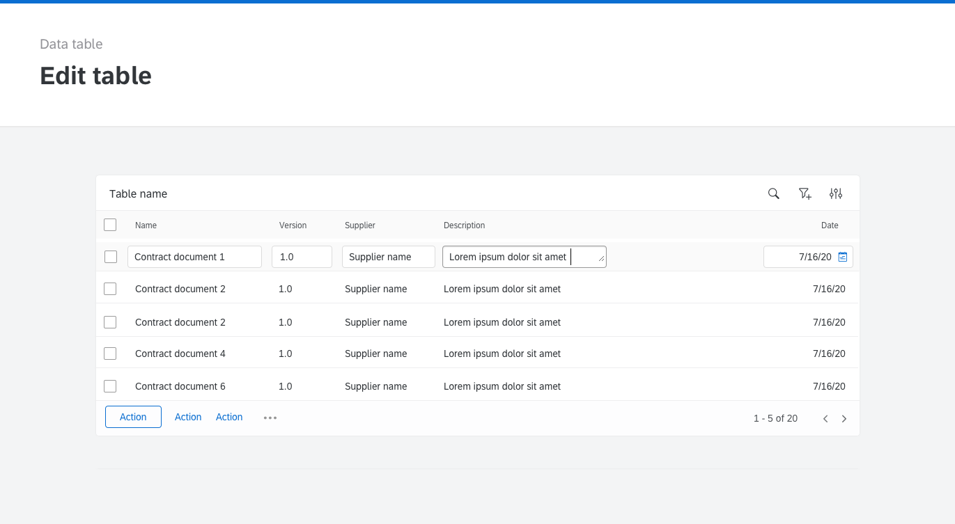Screen dimensions: 955x524
Task: Click the Description column header
Action: [x=464, y=225]
